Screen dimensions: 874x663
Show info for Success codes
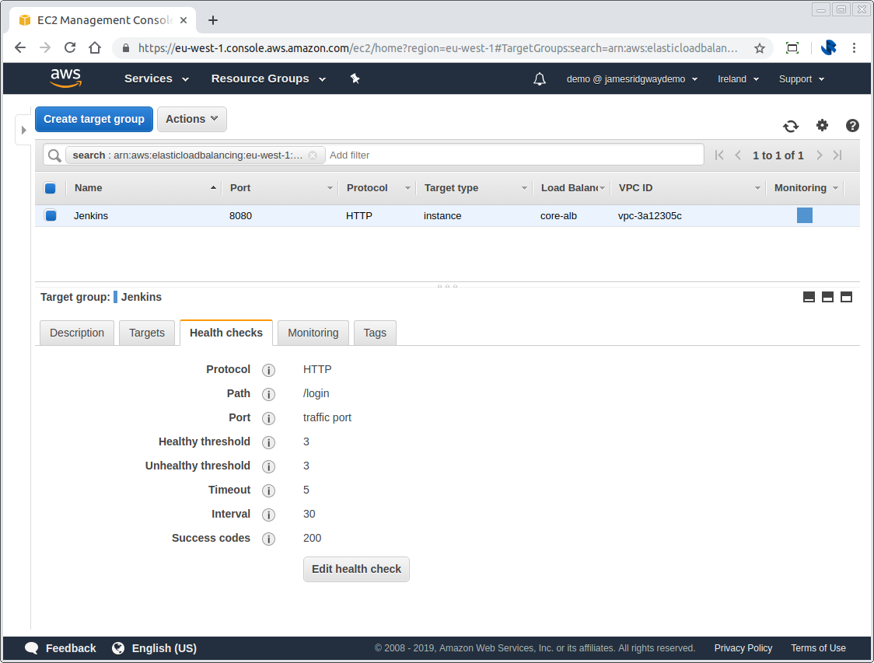click(x=269, y=539)
